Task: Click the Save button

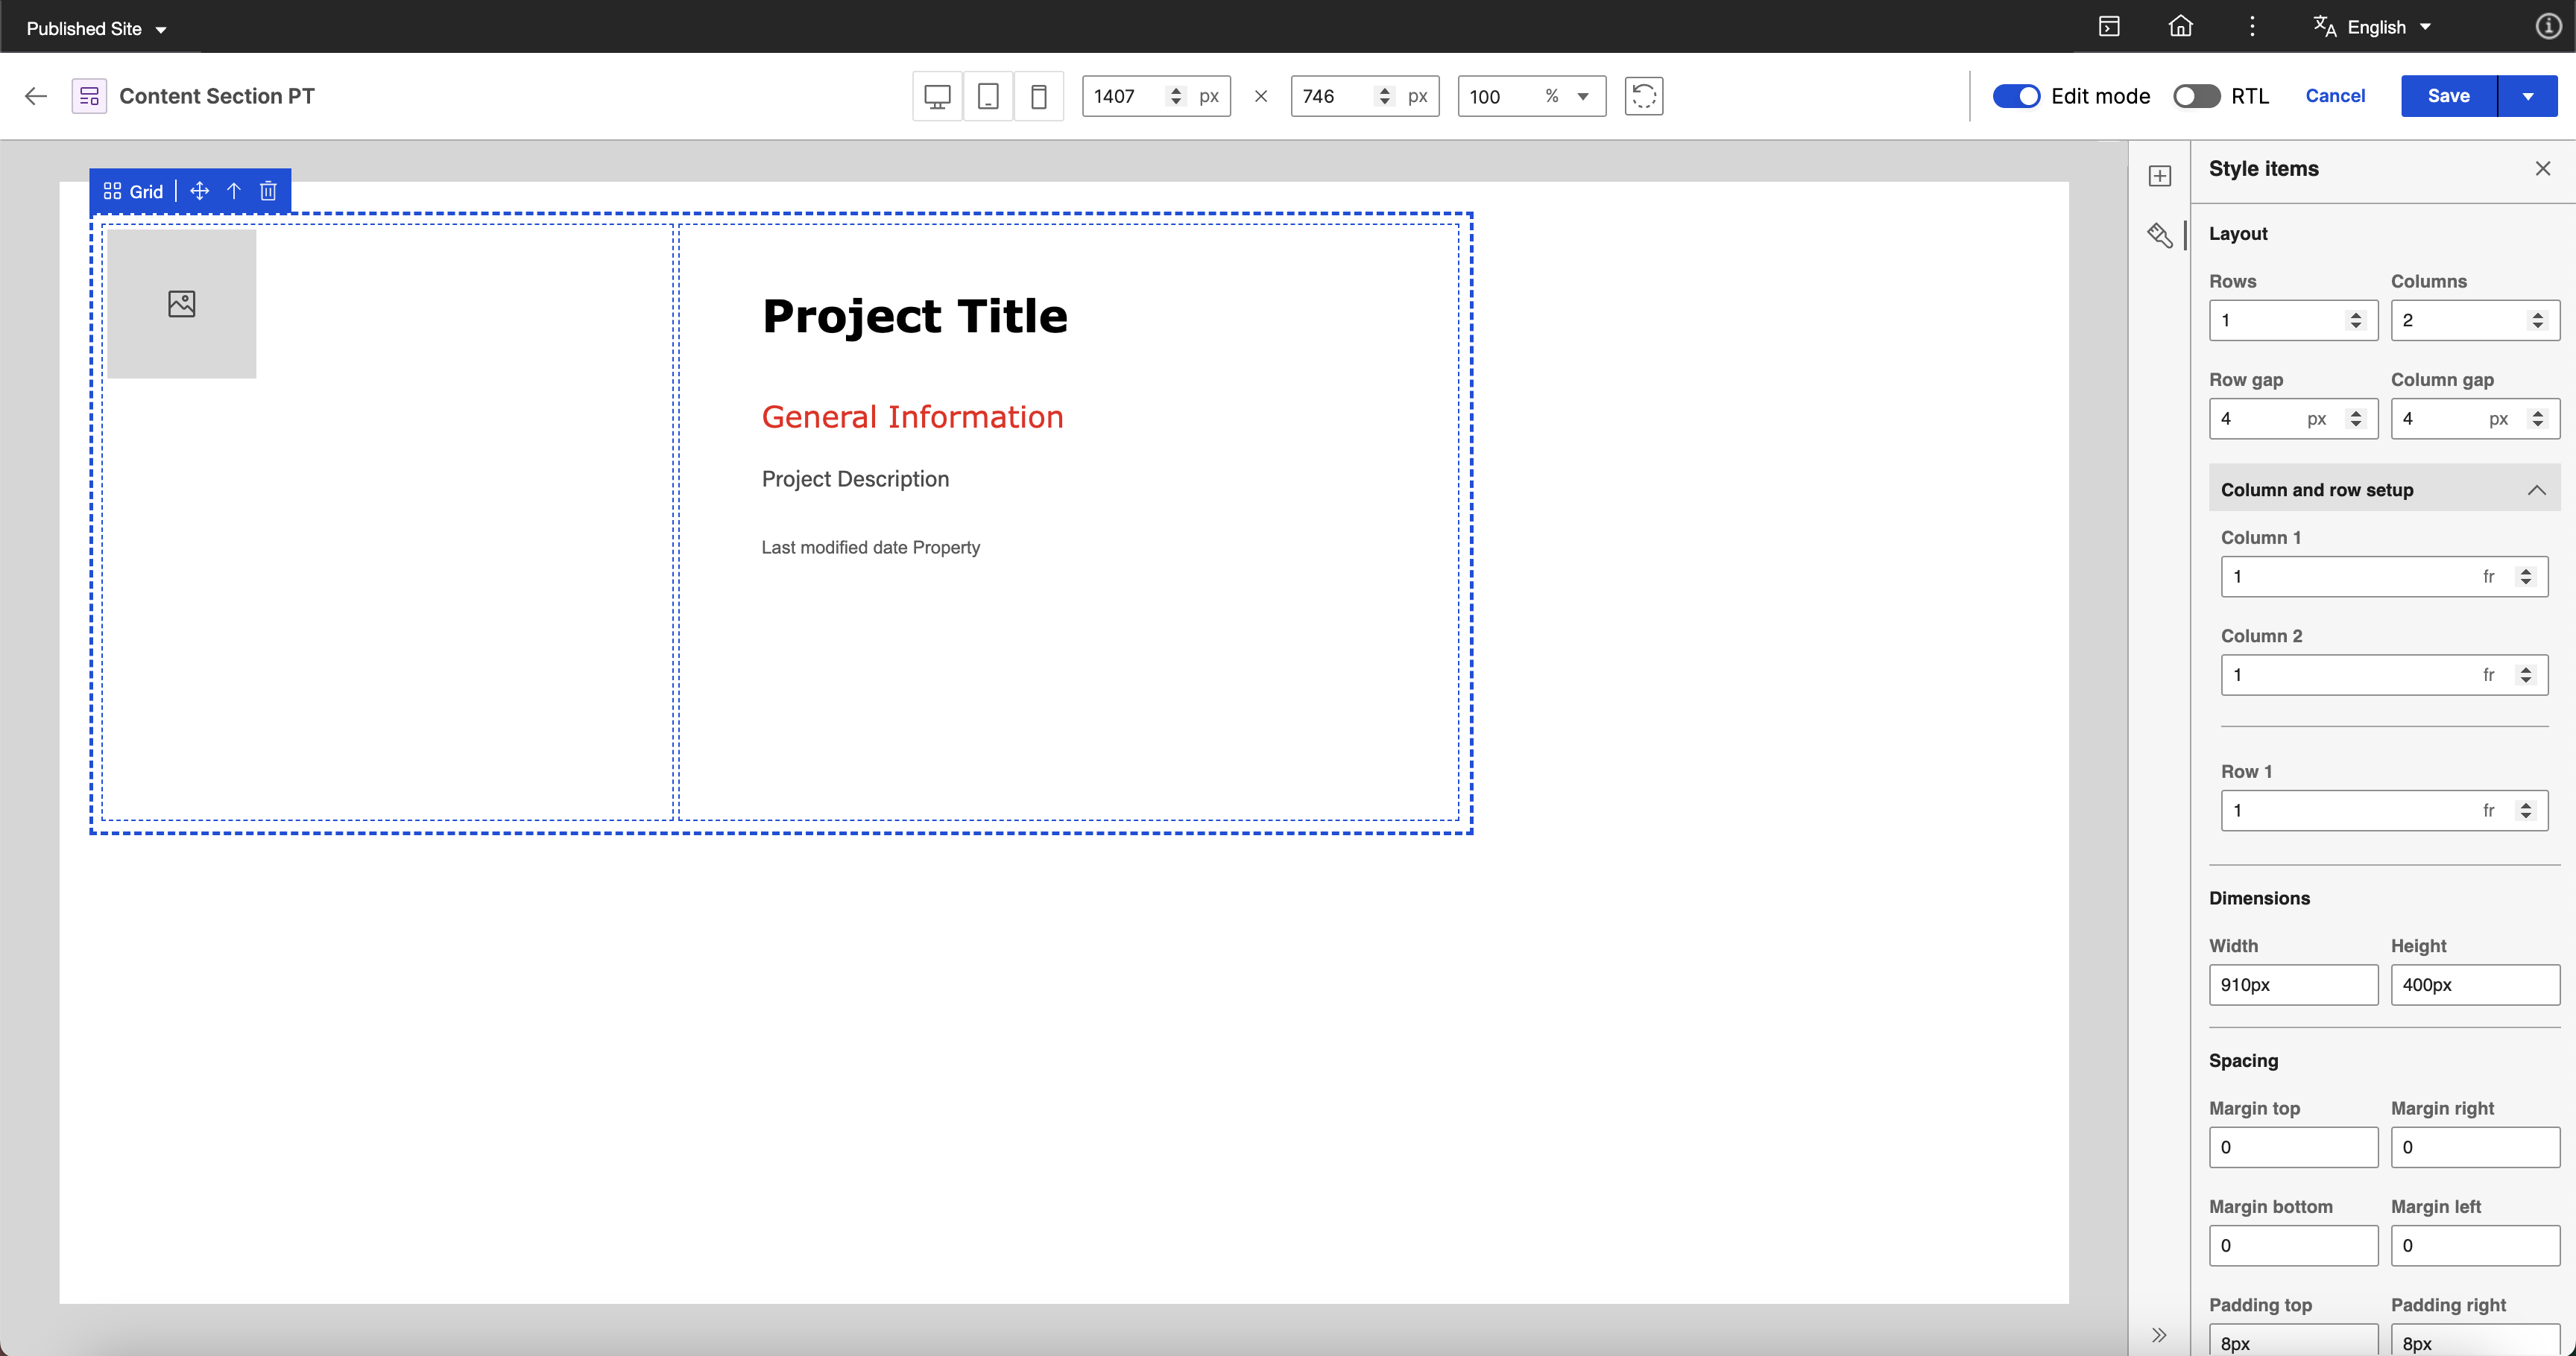Action: click(2448, 96)
